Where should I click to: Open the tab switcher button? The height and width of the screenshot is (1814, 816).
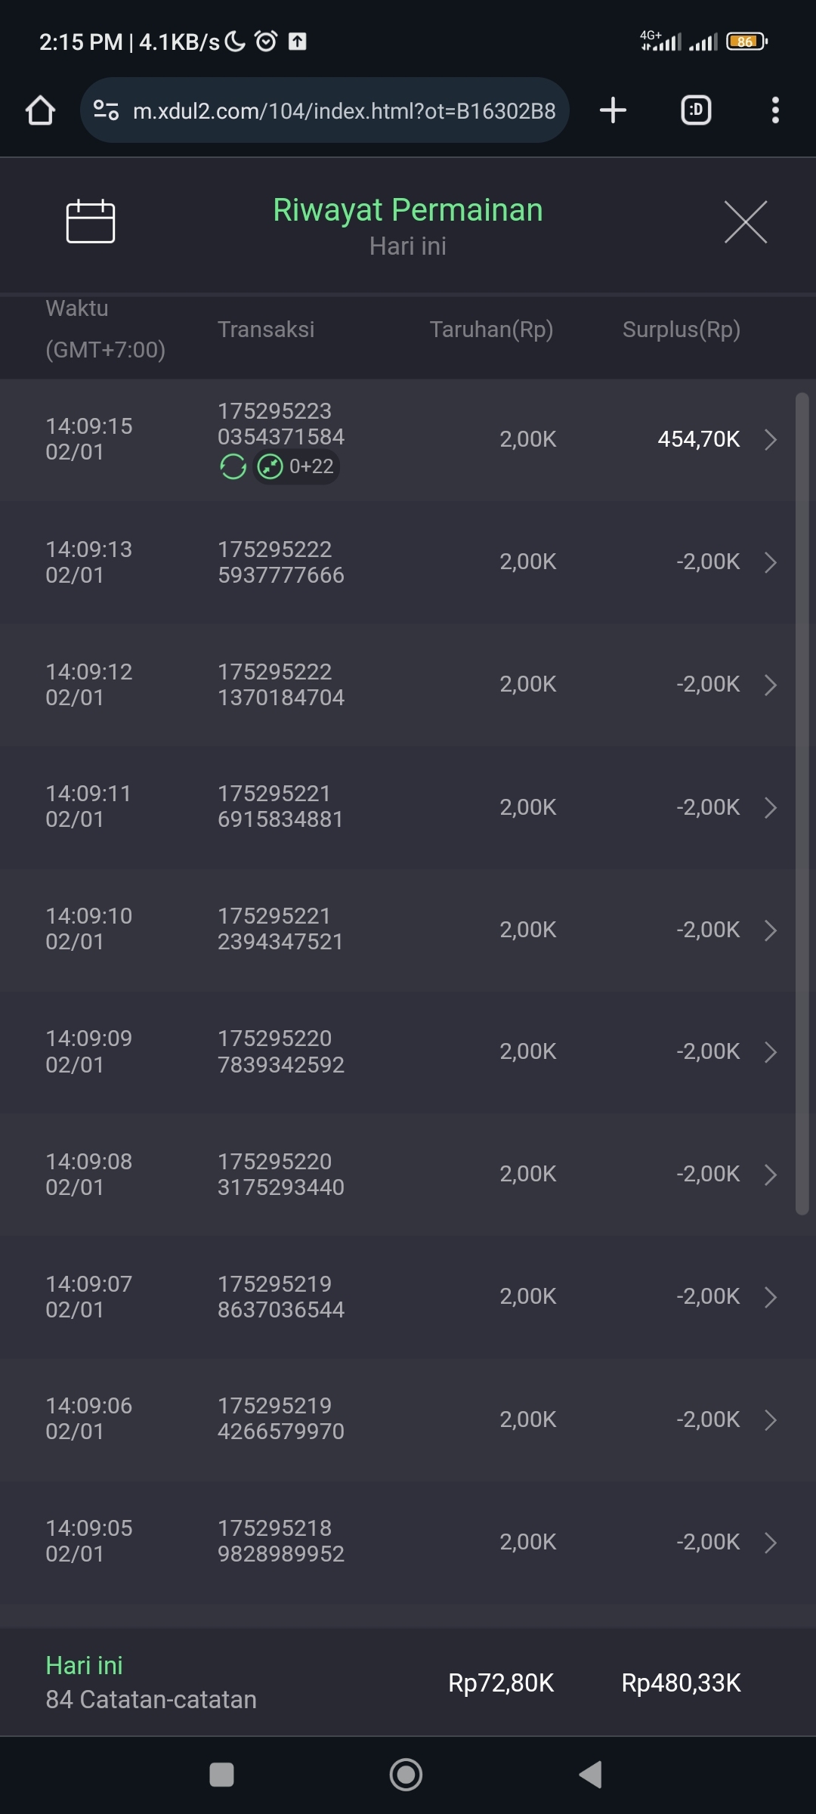[x=696, y=110]
